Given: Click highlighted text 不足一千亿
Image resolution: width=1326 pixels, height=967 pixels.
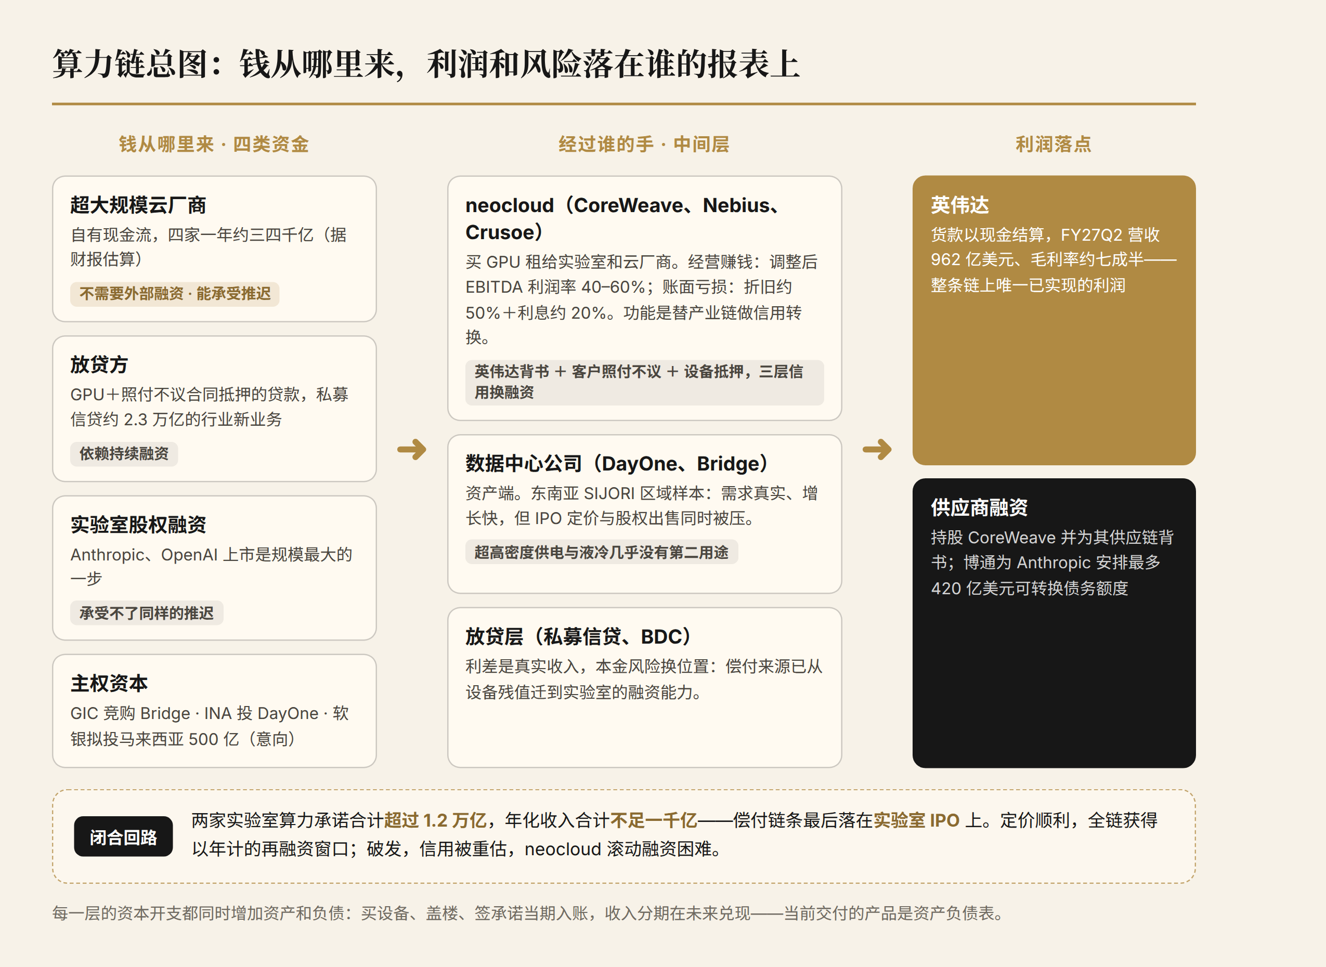Looking at the screenshot, I should point(653,821).
